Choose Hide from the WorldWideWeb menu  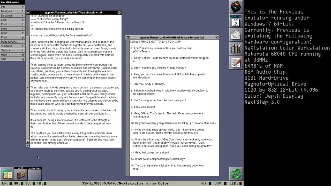pyautogui.click(x=12, y=55)
